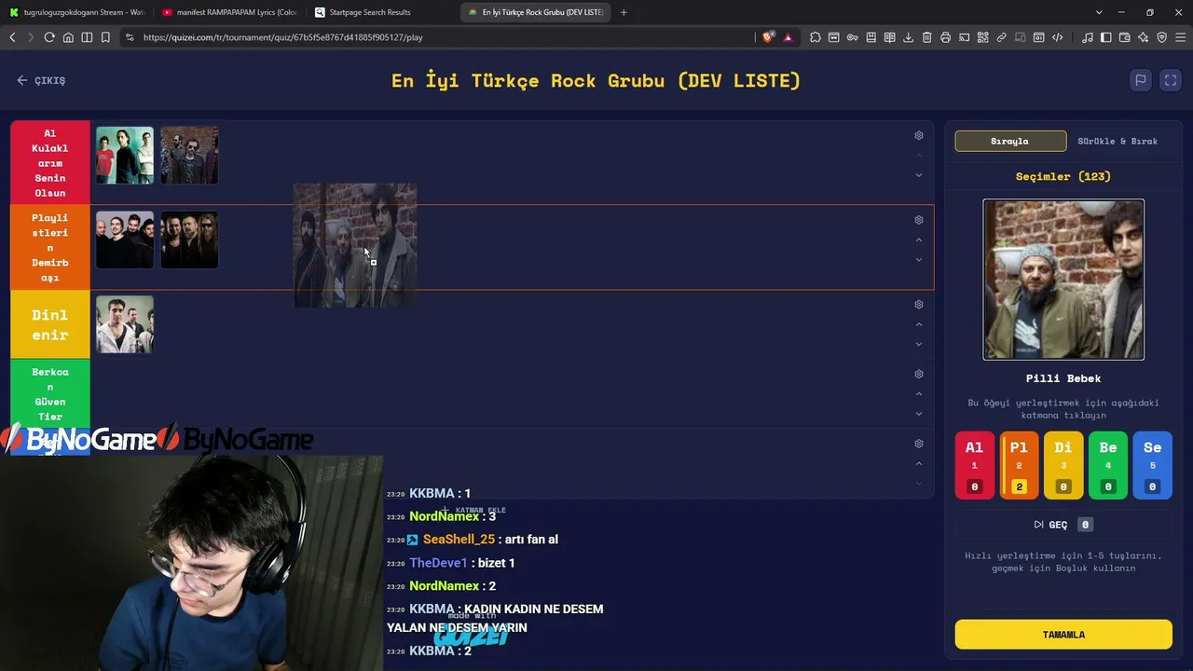Open the QR code generator icon
Image resolution: width=1193 pixels, height=671 pixels.
point(983,37)
